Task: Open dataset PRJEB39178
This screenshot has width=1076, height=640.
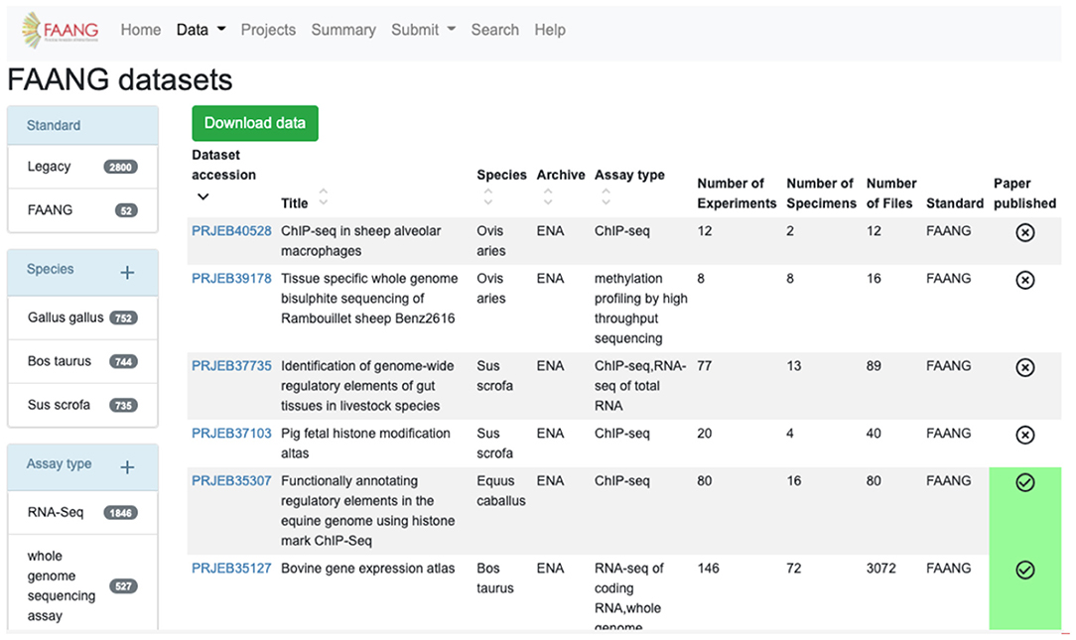Action: point(231,279)
